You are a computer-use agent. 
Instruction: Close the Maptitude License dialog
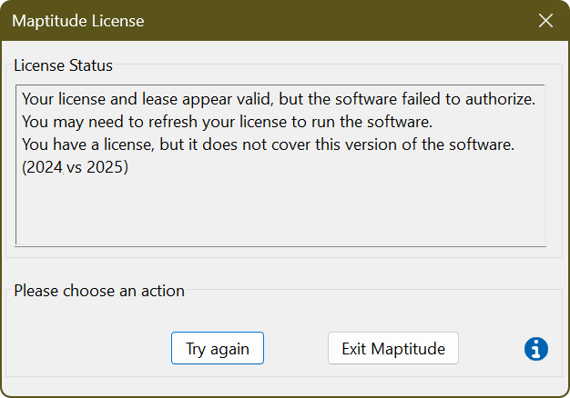(x=546, y=20)
